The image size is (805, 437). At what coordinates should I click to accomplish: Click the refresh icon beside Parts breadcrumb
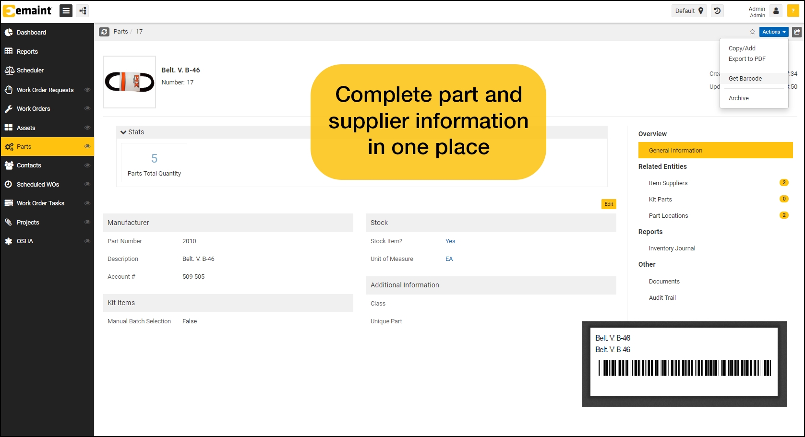pyautogui.click(x=104, y=32)
